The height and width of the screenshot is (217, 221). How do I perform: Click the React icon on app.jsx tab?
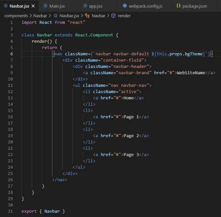tap(85, 6)
